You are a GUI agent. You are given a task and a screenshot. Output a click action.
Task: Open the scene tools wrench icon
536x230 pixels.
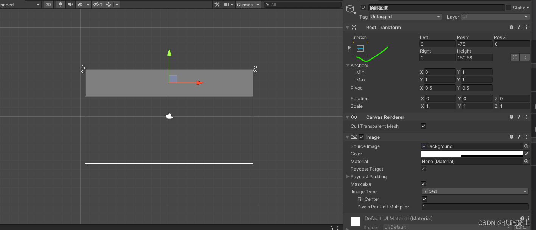tap(217, 5)
